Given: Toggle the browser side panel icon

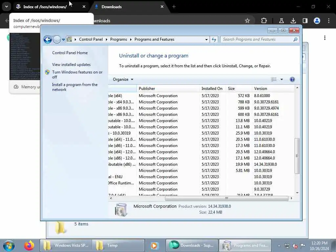Looking at the screenshot, I should point(305,21).
